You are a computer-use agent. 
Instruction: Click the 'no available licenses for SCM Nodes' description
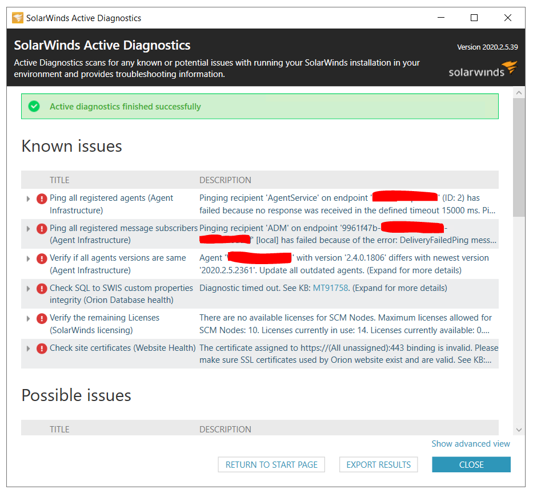pyautogui.click(x=346, y=324)
